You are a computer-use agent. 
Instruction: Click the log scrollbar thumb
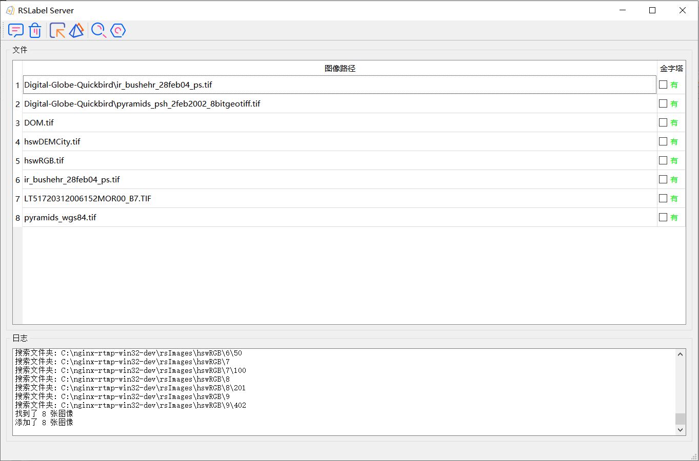click(x=681, y=418)
